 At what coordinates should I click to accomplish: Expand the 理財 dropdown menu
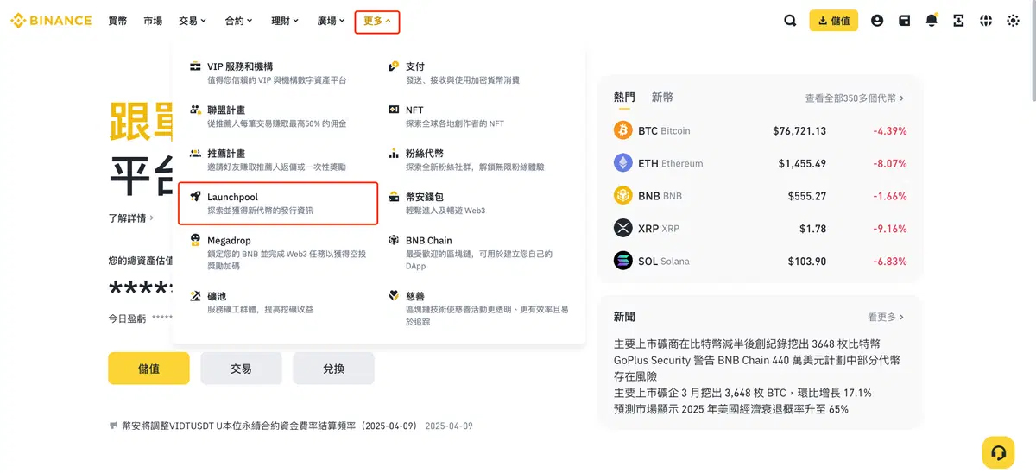coord(285,21)
